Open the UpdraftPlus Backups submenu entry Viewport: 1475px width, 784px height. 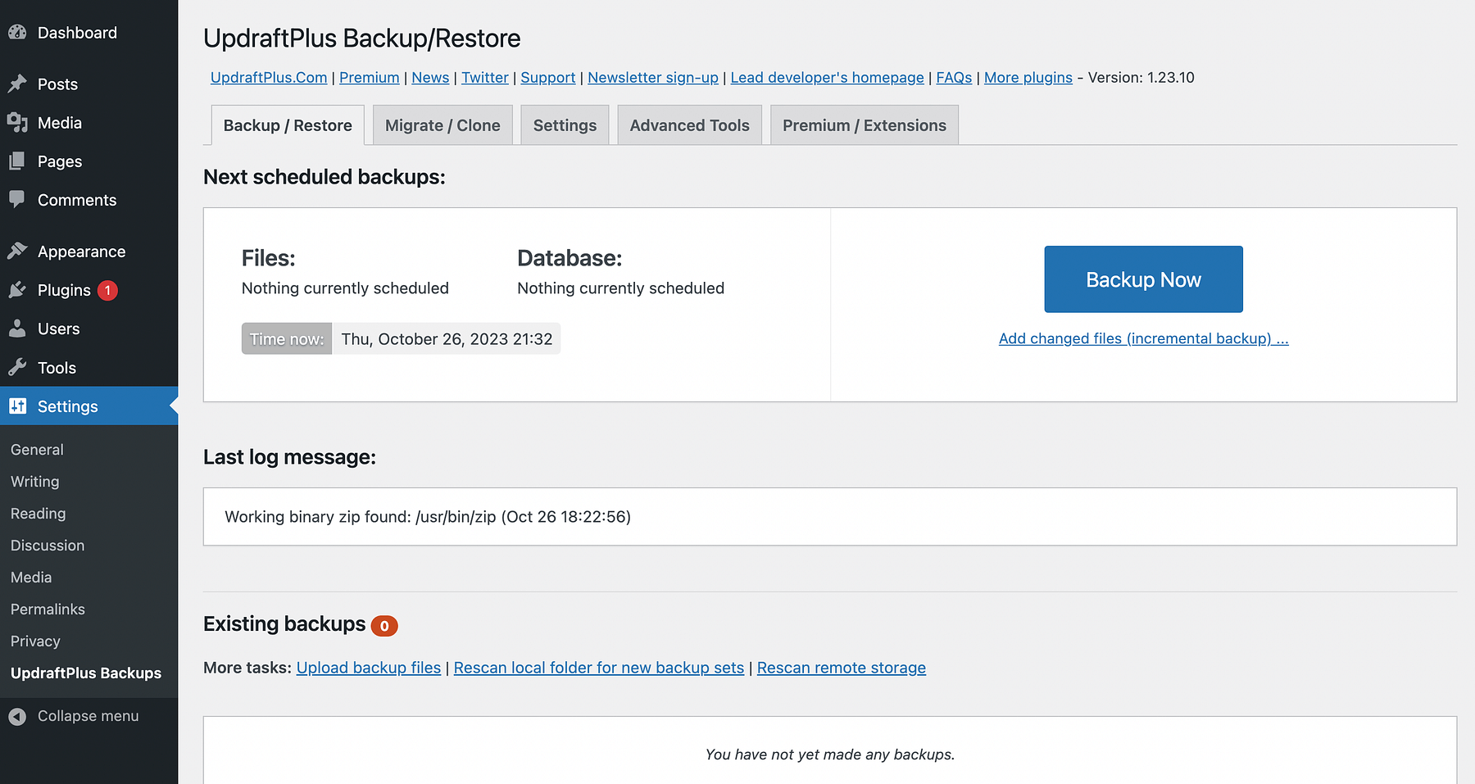[x=84, y=673]
